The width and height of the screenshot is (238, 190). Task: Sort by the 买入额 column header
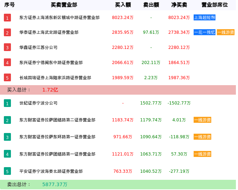click(123, 5)
